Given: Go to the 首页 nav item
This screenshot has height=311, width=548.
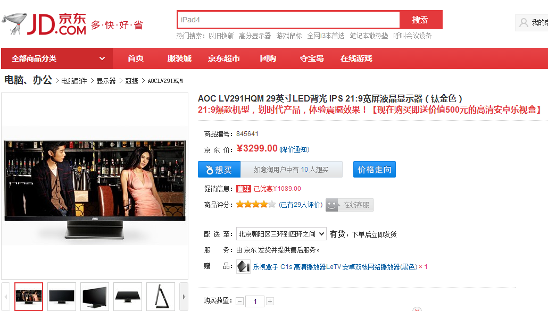Looking at the screenshot, I should (x=136, y=58).
